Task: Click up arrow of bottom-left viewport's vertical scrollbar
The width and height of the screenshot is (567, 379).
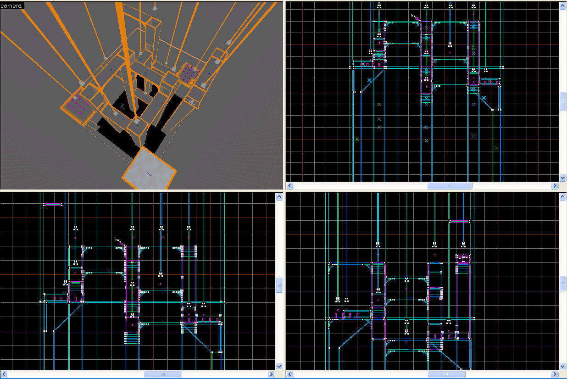Action: [x=279, y=196]
